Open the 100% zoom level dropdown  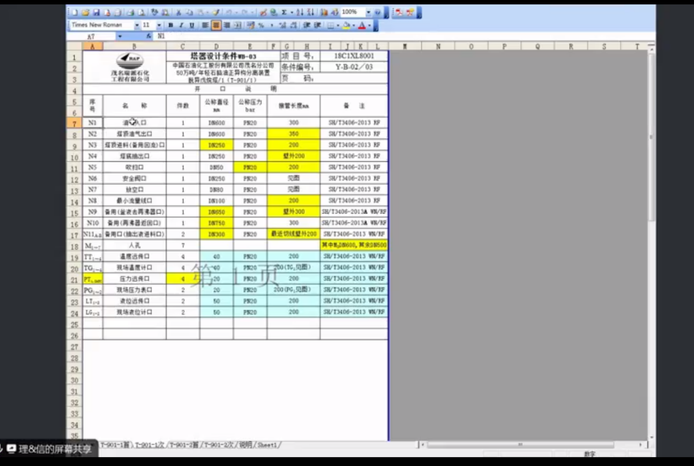coord(368,12)
